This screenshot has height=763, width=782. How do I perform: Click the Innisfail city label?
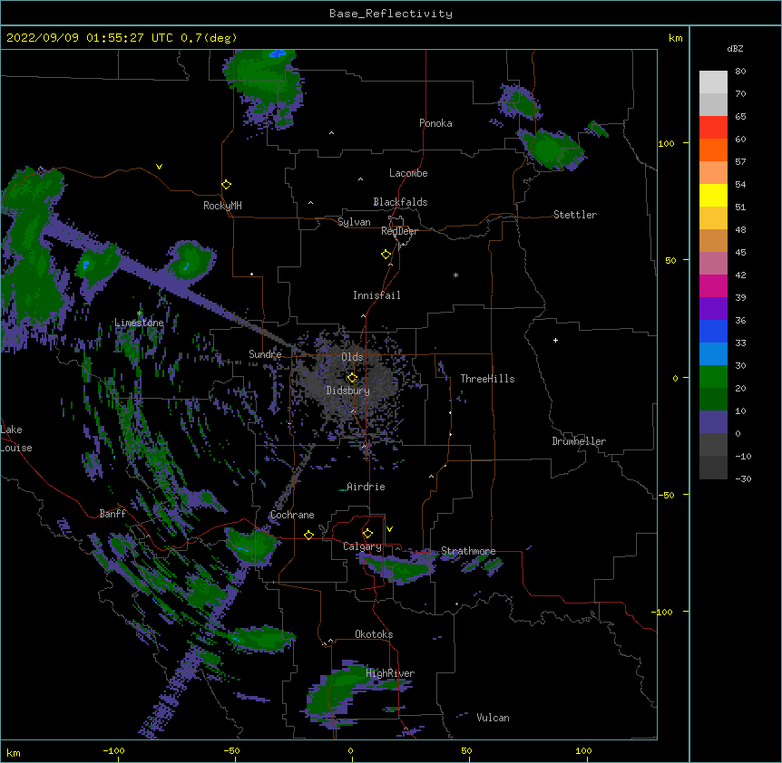376,295
